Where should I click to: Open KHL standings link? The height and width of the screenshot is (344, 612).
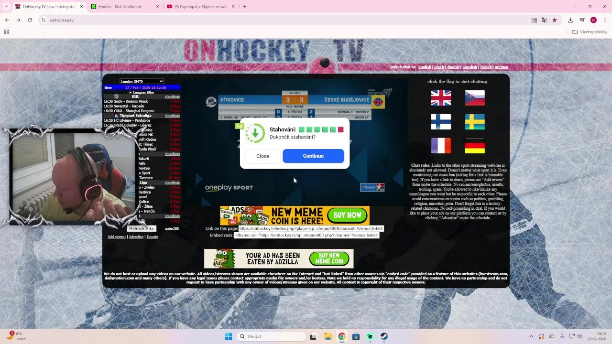[172, 97]
